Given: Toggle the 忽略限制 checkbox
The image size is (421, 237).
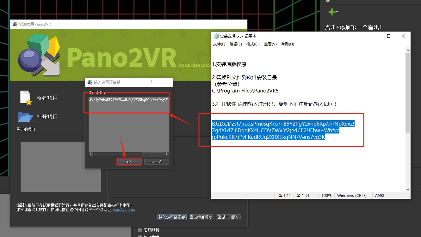Looking at the screenshot, I should pyautogui.click(x=140, y=230).
